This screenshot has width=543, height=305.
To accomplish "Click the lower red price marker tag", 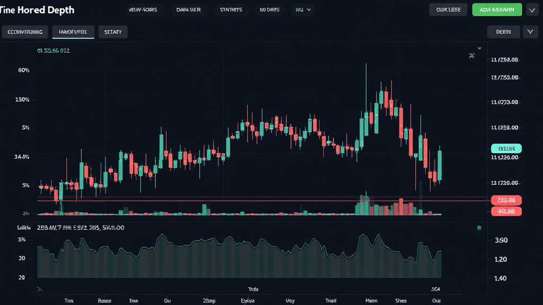I will point(505,211).
